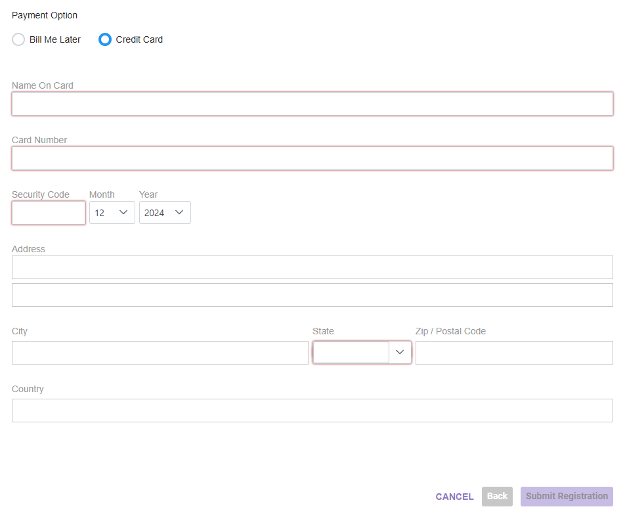The width and height of the screenshot is (625, 513).
Task: Open the expiration Month dropdown
Action: coord(112,213)
